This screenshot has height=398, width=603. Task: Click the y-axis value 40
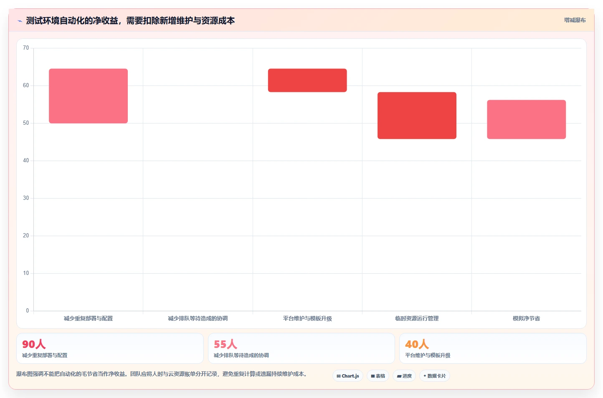26,161
